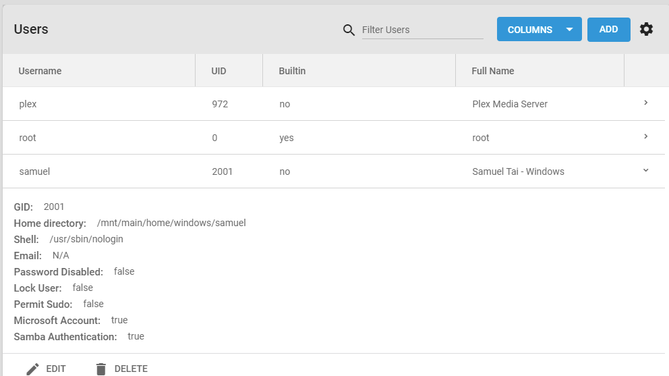Focus the Filter Users search field
The height and width of the screenshot is (376, 669).
(x=422, y=30)
